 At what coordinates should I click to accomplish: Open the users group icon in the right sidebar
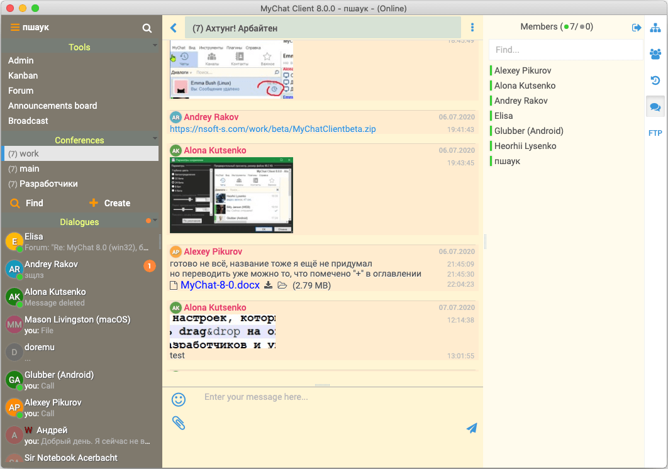point(655,53)
